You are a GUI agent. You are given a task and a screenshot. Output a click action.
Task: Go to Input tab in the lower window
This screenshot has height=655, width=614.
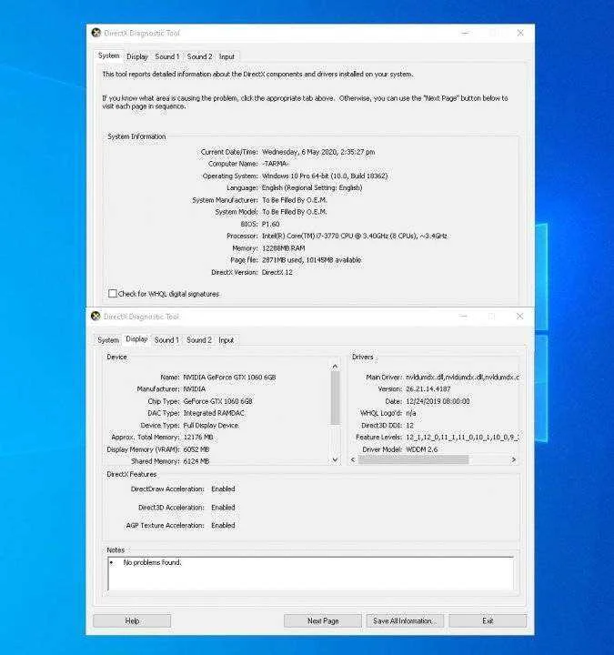226,340
